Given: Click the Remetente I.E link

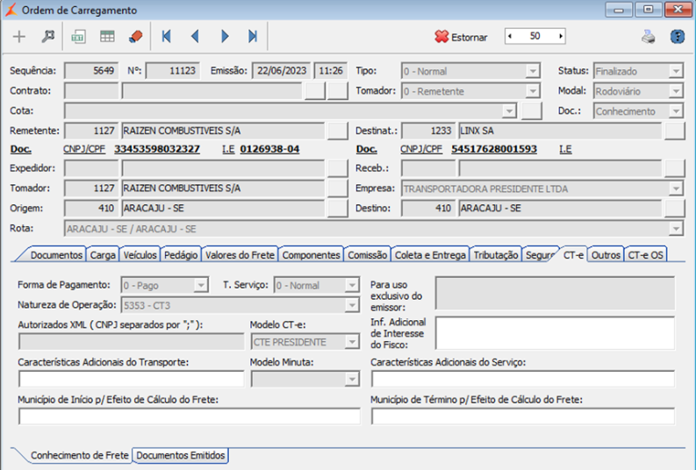Looking at the screenshot, I should [228, 149].
